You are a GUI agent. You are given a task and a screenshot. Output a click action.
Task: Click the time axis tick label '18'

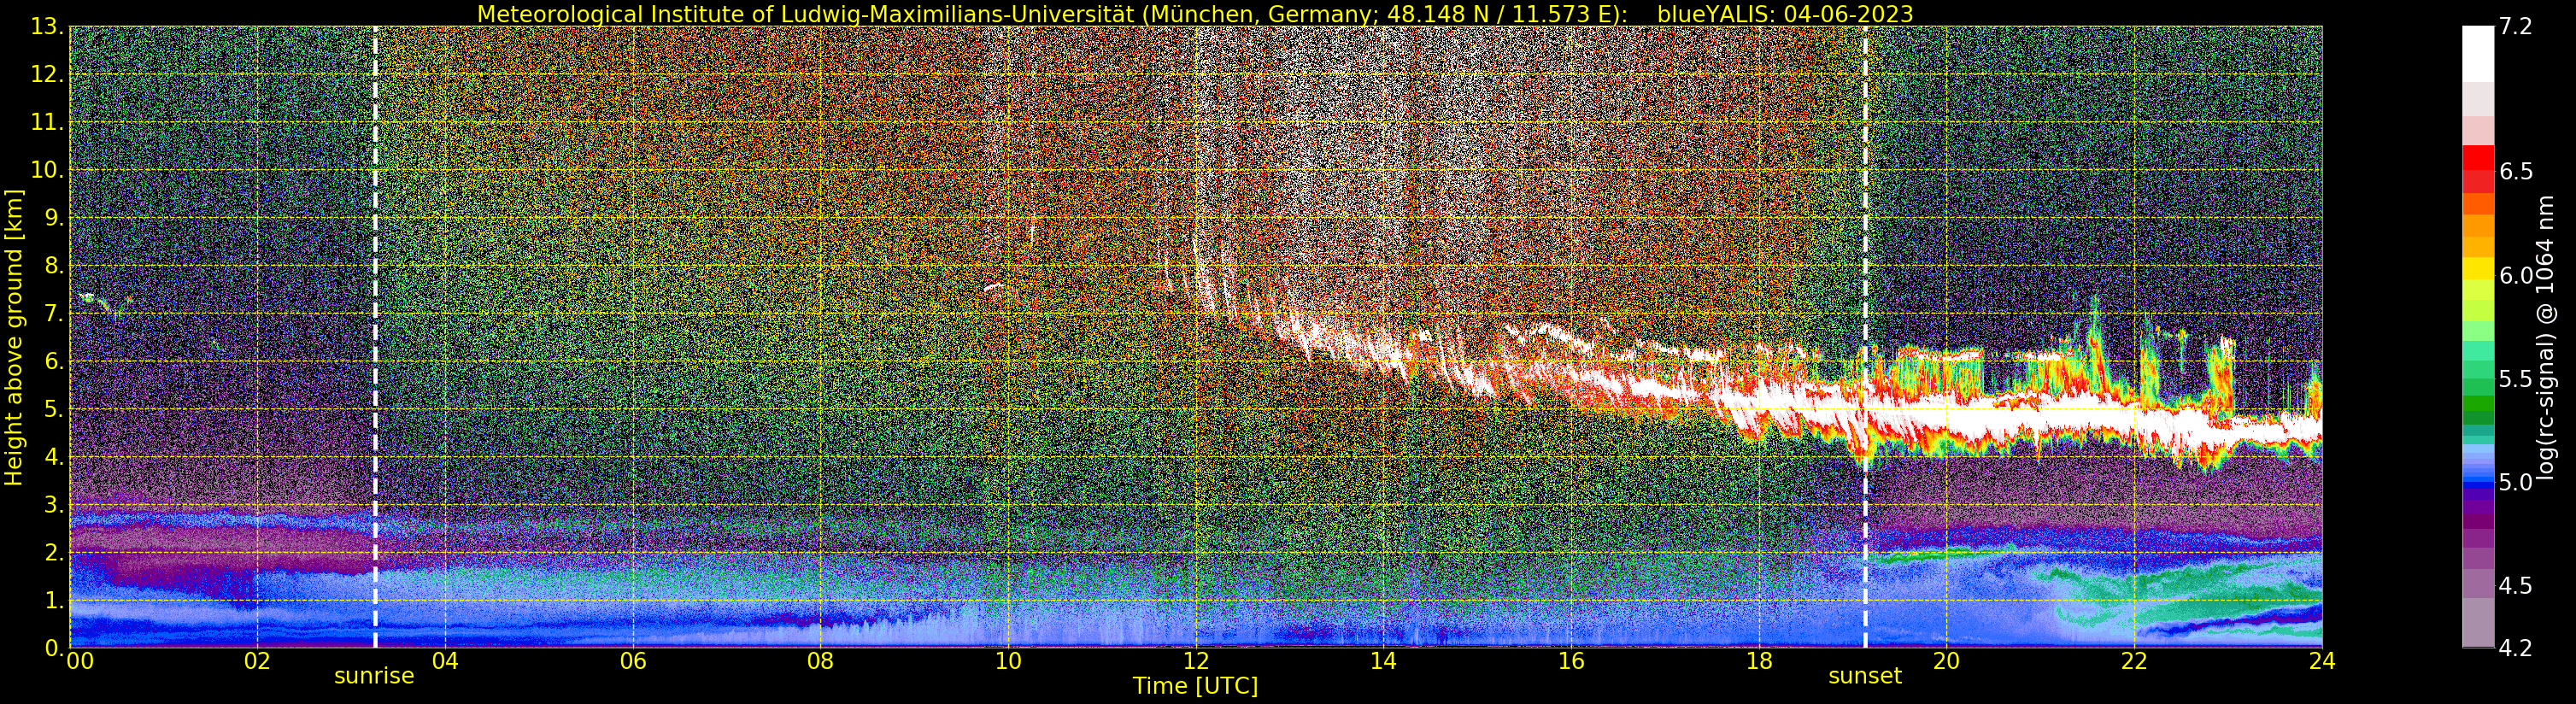(x=1759, y=661)
